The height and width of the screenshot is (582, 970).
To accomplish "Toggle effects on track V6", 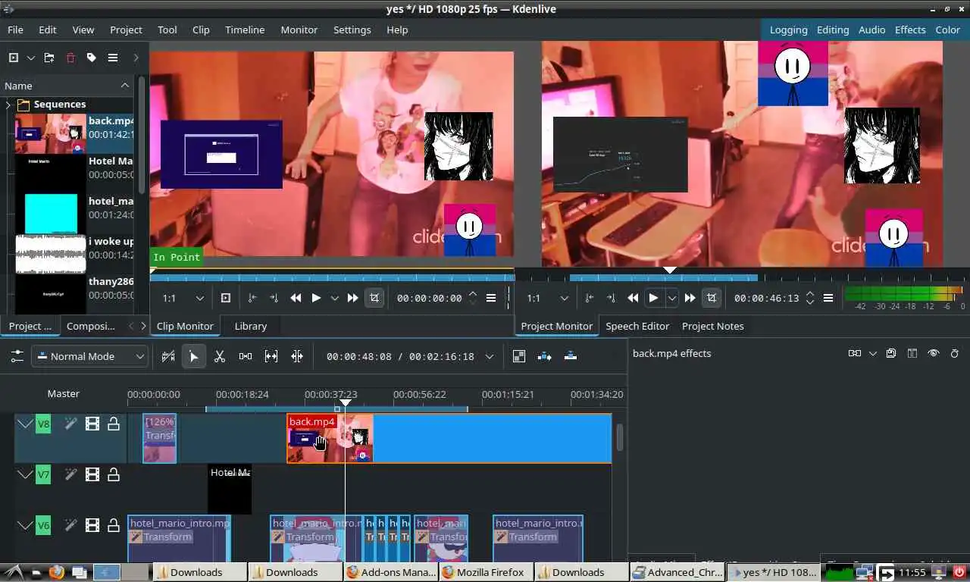I will click(x=70, y=524).
